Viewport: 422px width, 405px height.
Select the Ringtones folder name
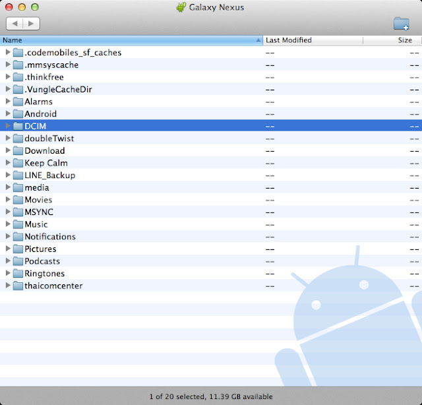(45, 274)
